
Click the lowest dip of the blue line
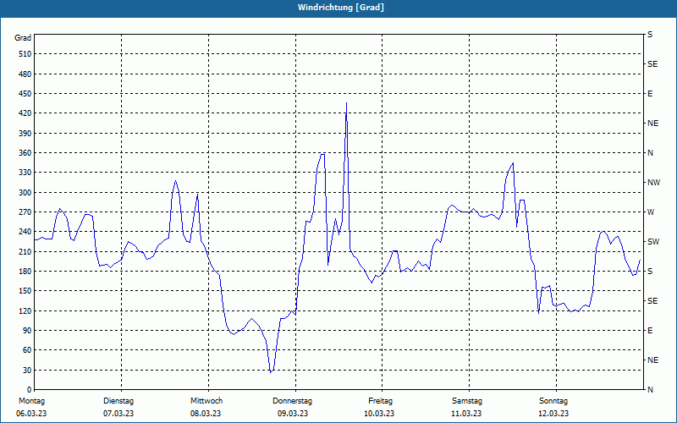pyautogui.click(x=271, y=372)
